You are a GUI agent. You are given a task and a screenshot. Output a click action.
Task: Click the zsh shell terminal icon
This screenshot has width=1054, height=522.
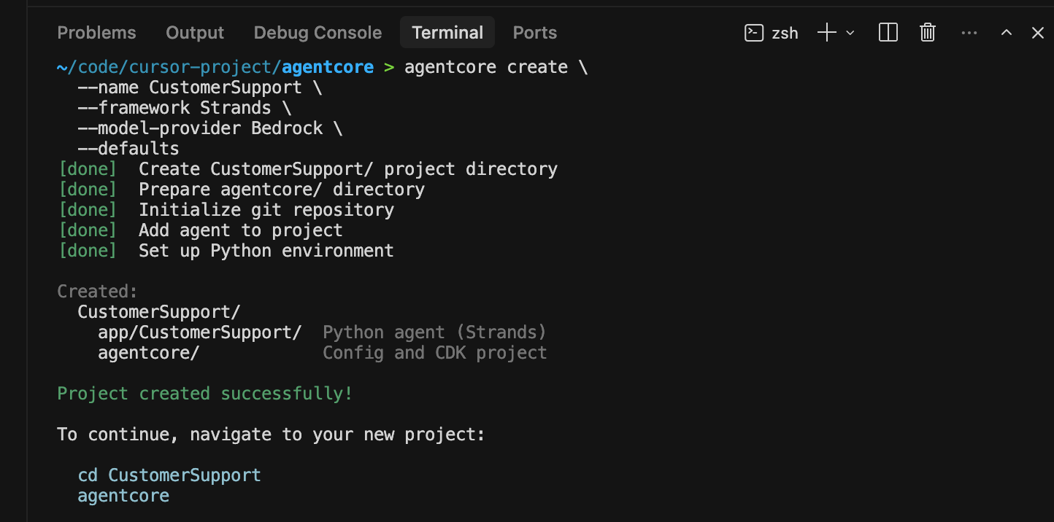click(x=753, y=33)
